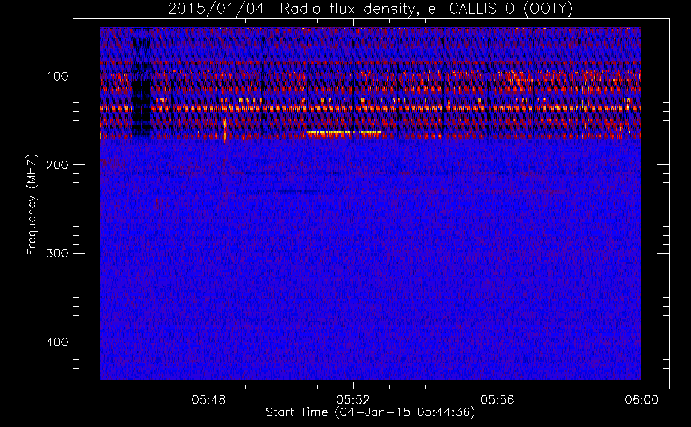Screen dimensions: 691x427
Task: Click the vertical yellow burst near 05:48
Action: point(225,129)
